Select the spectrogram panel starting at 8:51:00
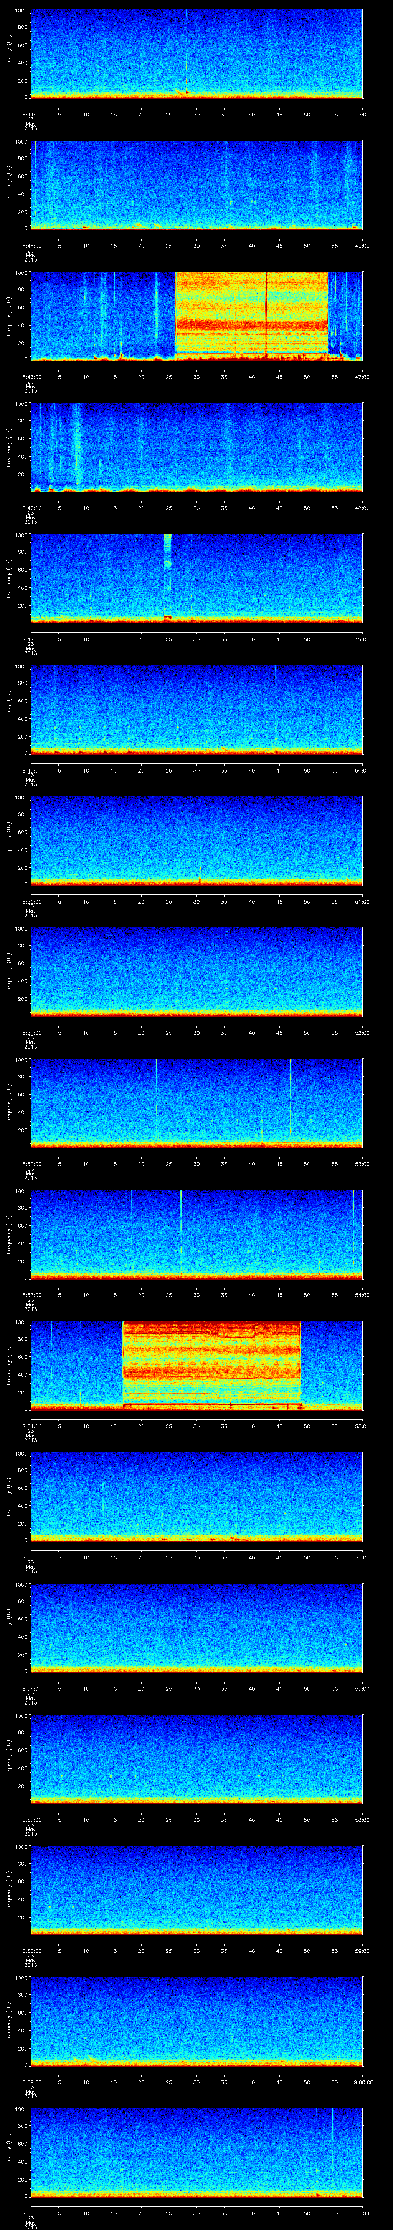Screen dimensions: 393x2230 [196, 972]
